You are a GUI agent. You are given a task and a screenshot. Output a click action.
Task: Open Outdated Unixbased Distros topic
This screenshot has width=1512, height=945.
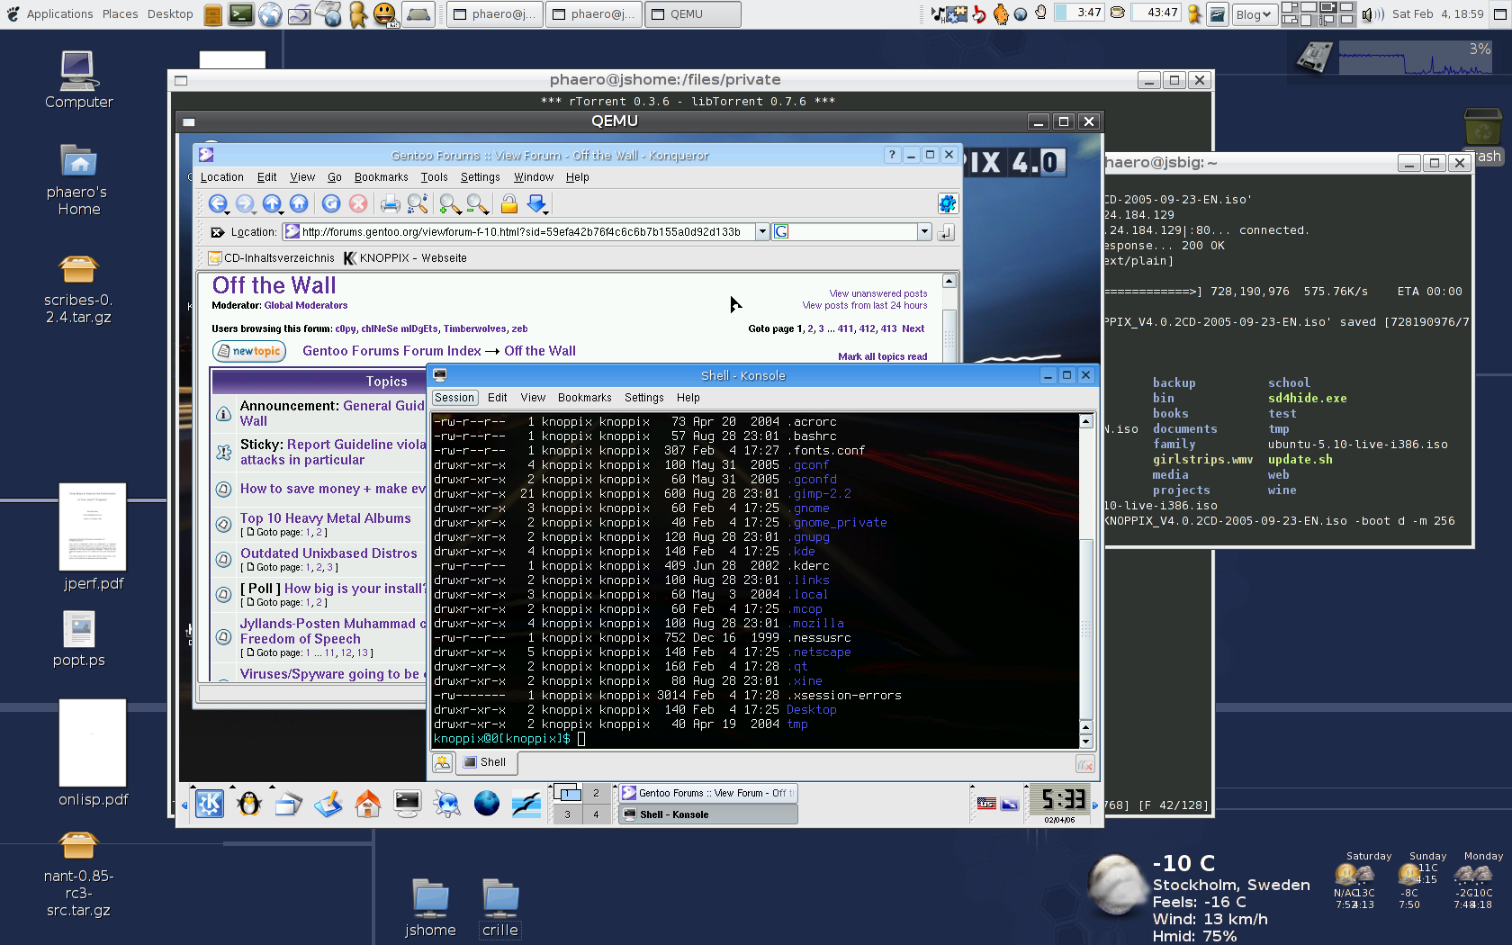[x=328, y=553]
